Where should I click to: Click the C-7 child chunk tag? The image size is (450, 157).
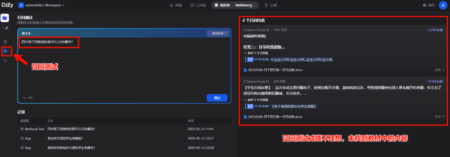coord(250,60)
